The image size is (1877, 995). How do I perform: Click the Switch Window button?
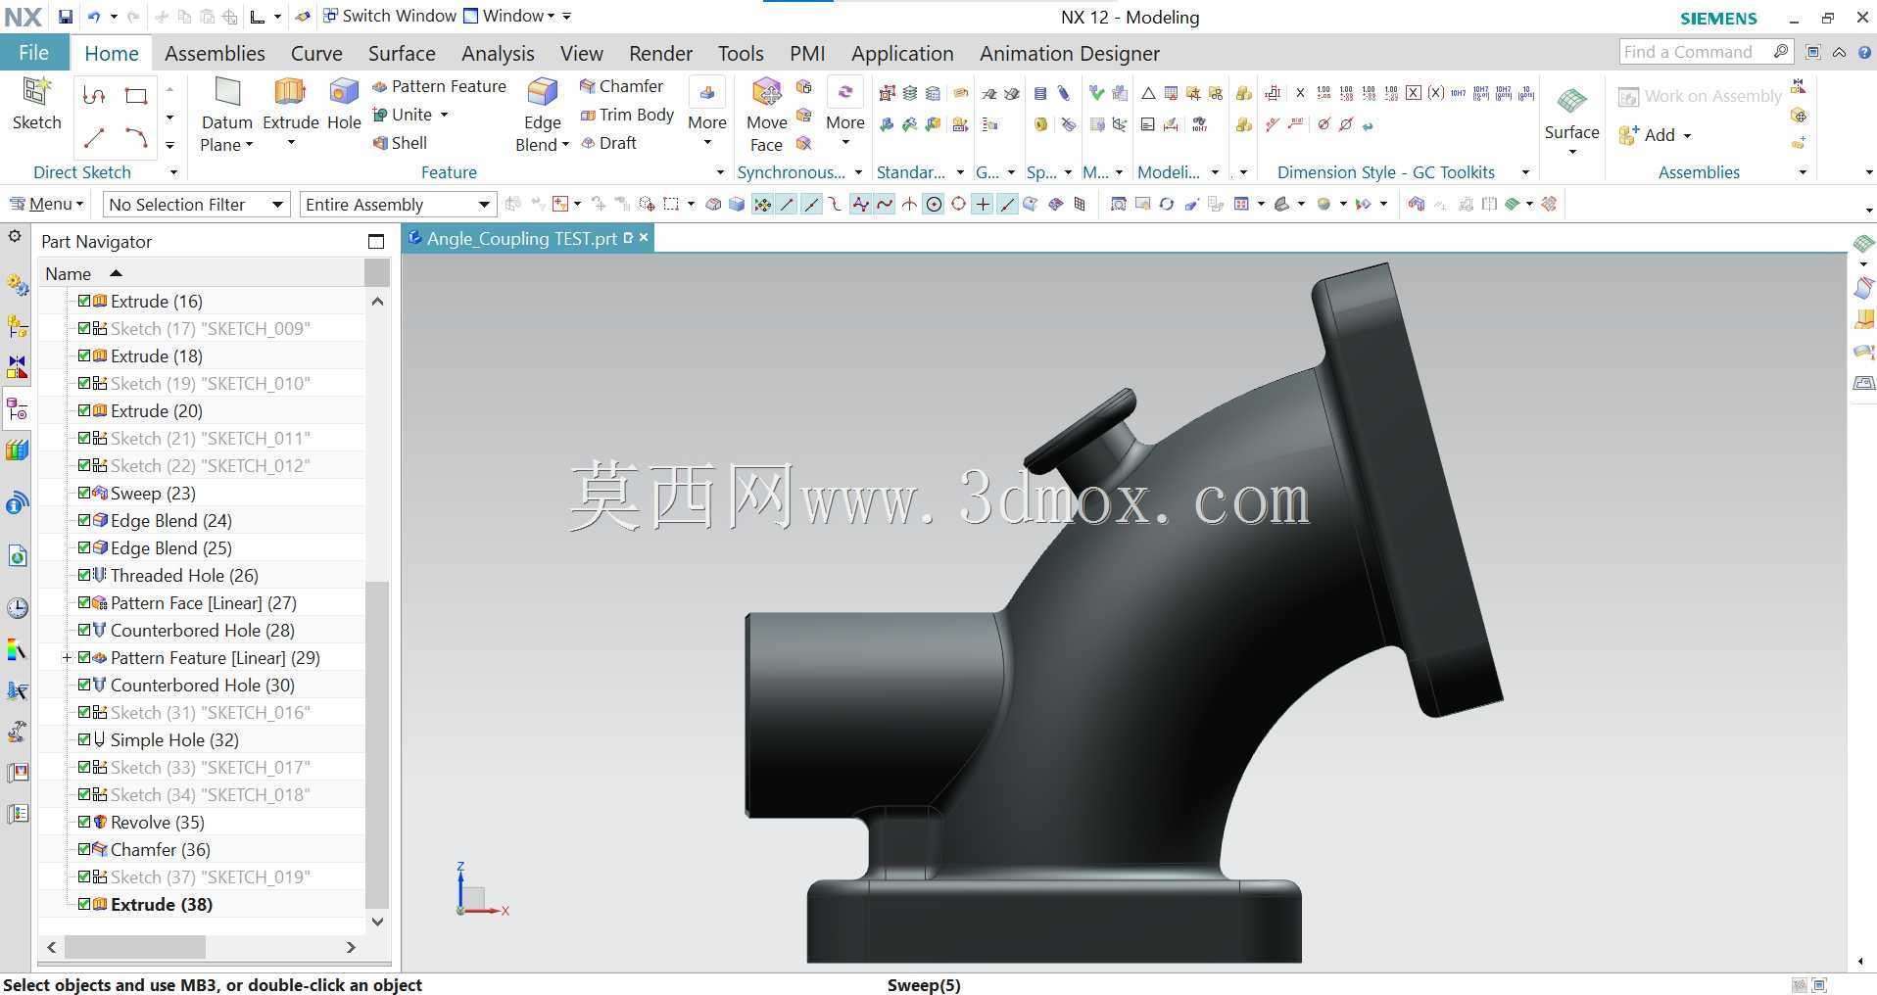(390, 17)
